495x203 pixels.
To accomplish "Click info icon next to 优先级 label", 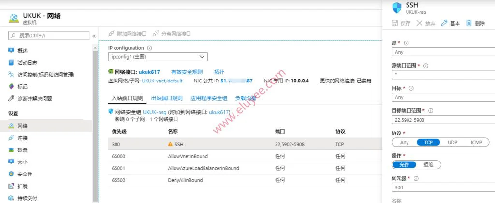I will (x=416, y=178).
